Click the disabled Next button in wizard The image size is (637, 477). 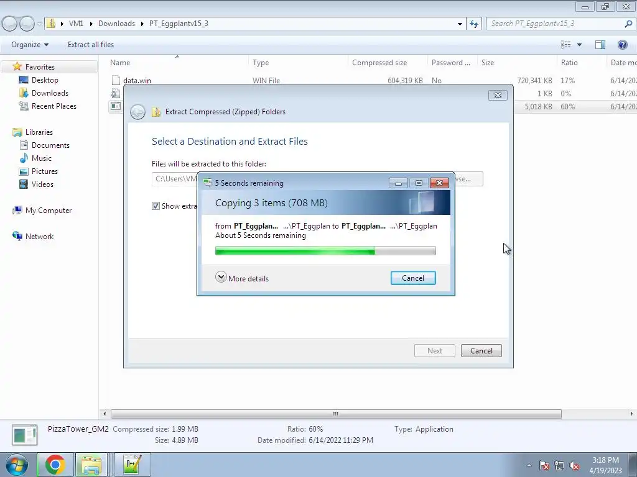click(435, 351)
